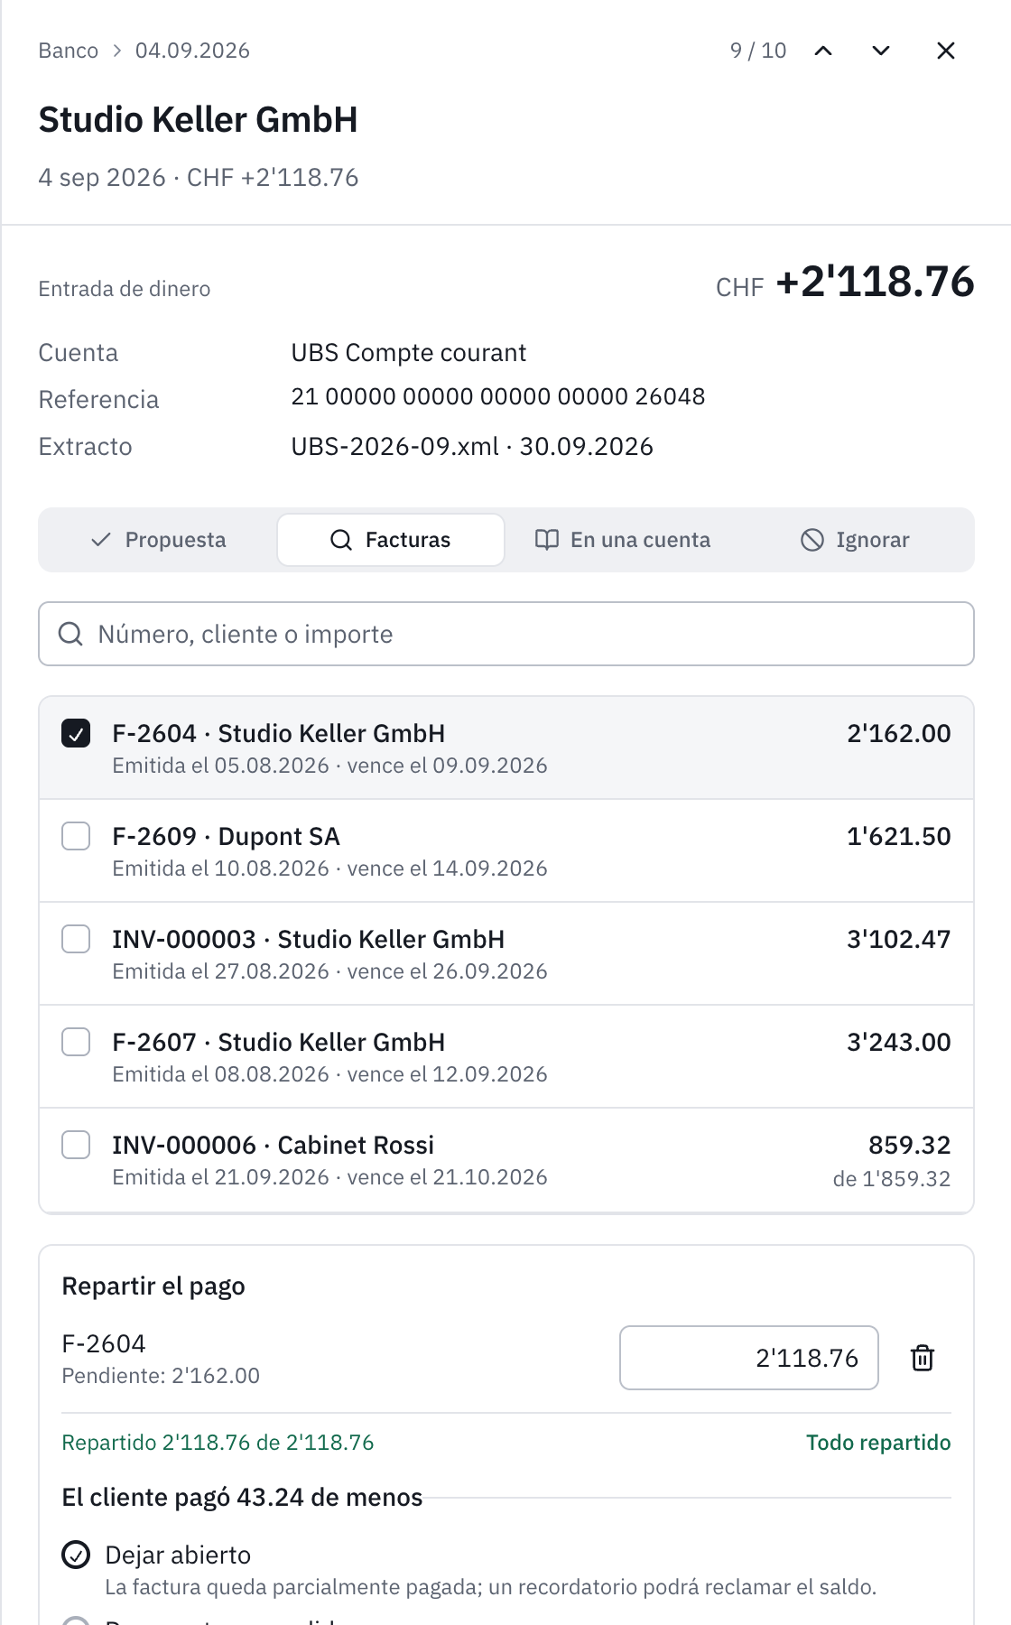Click the 1'621.50 amount of F-2609
Screen dimensions: 1011x1625
[899, 836]
